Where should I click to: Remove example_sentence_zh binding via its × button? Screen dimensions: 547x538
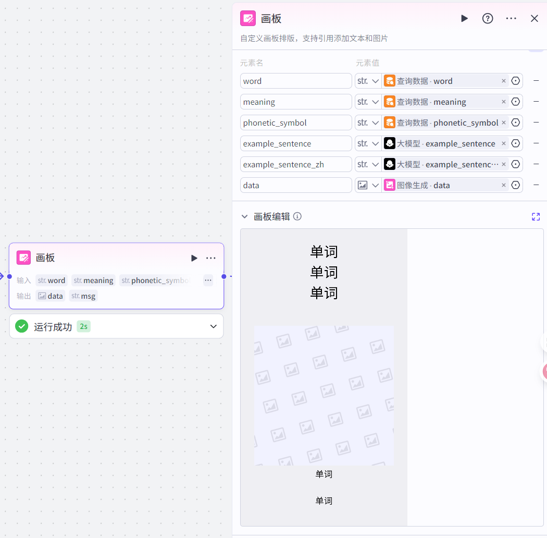(503, 164)
